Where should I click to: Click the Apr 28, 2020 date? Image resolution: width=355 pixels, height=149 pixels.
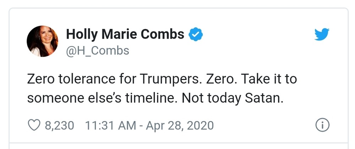[x=180, y=125]
